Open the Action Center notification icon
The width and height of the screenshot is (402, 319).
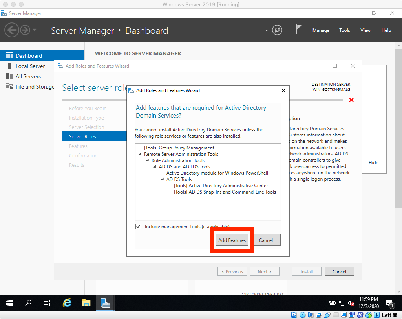click(x=390, y=303)
